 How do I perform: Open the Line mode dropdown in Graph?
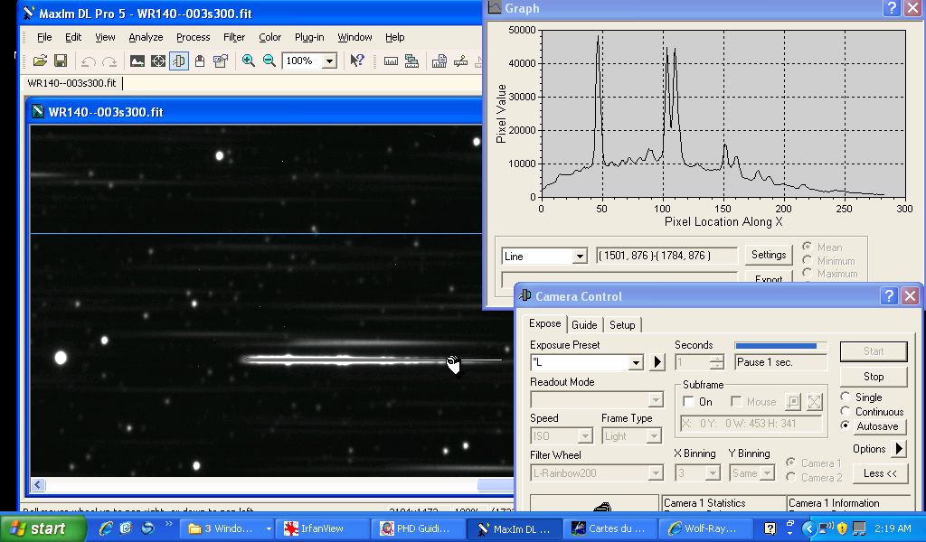tap(580, 256)
